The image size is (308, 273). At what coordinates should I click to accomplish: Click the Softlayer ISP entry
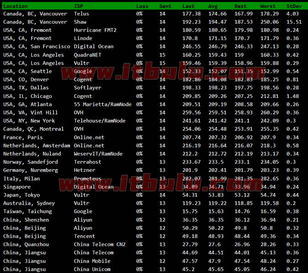87,88
